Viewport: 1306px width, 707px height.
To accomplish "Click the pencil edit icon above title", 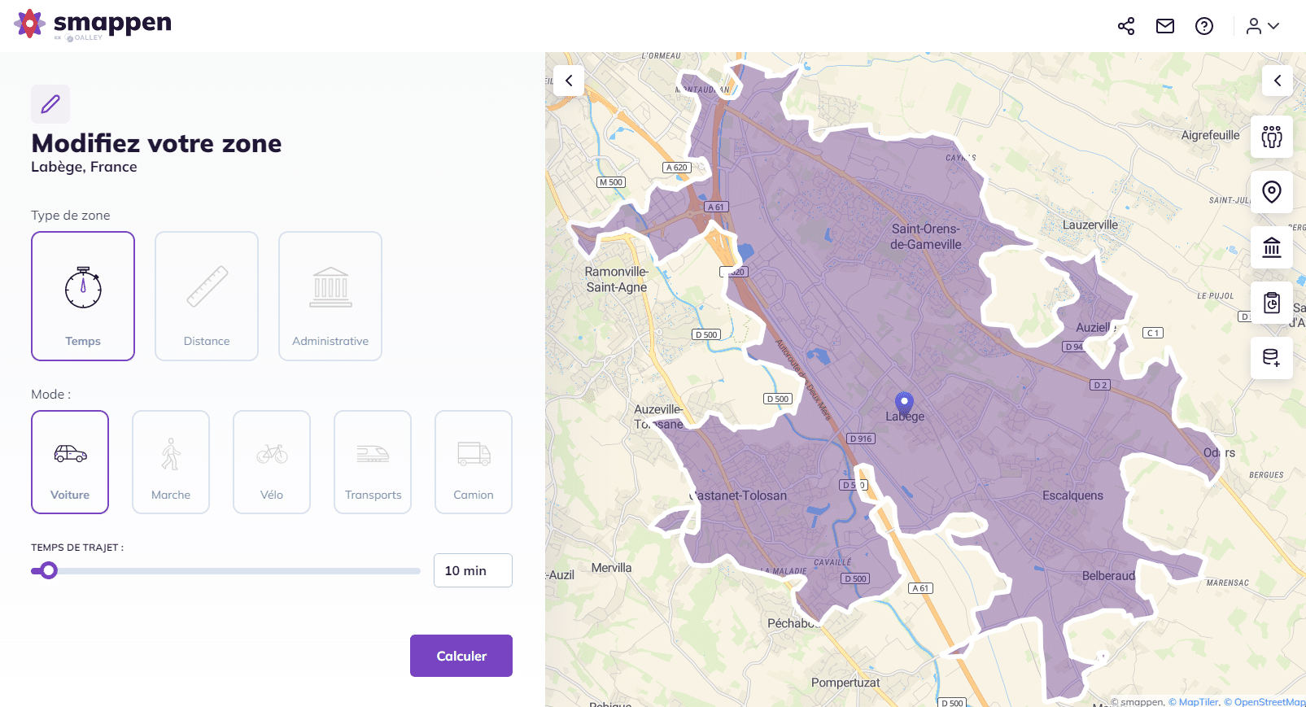I will pyautogui.click(x=50, y=104).
